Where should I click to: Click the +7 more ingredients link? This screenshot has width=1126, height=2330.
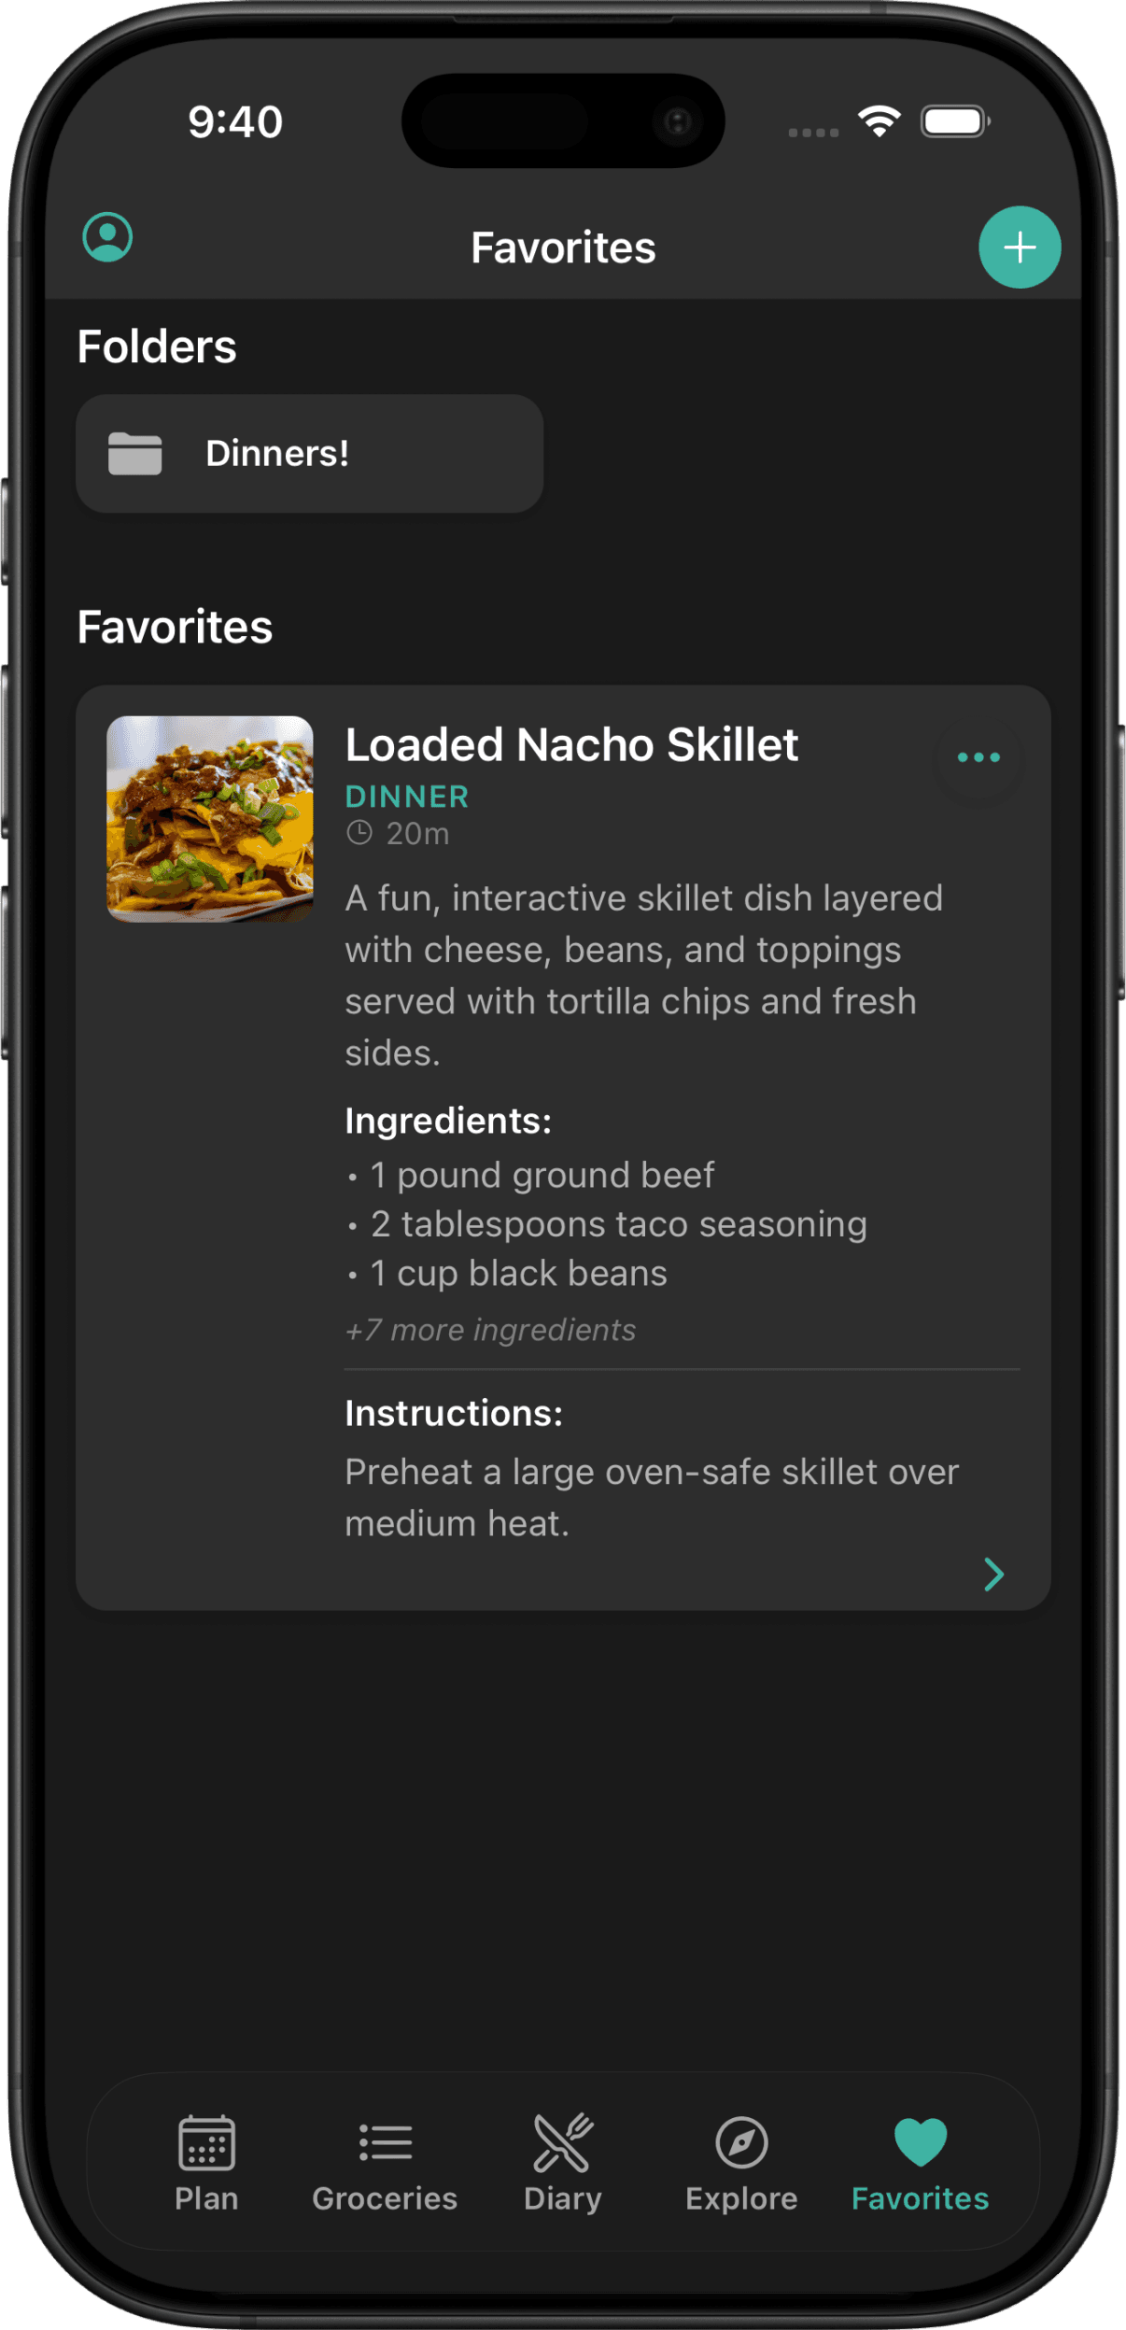[x=489, y=1330]
